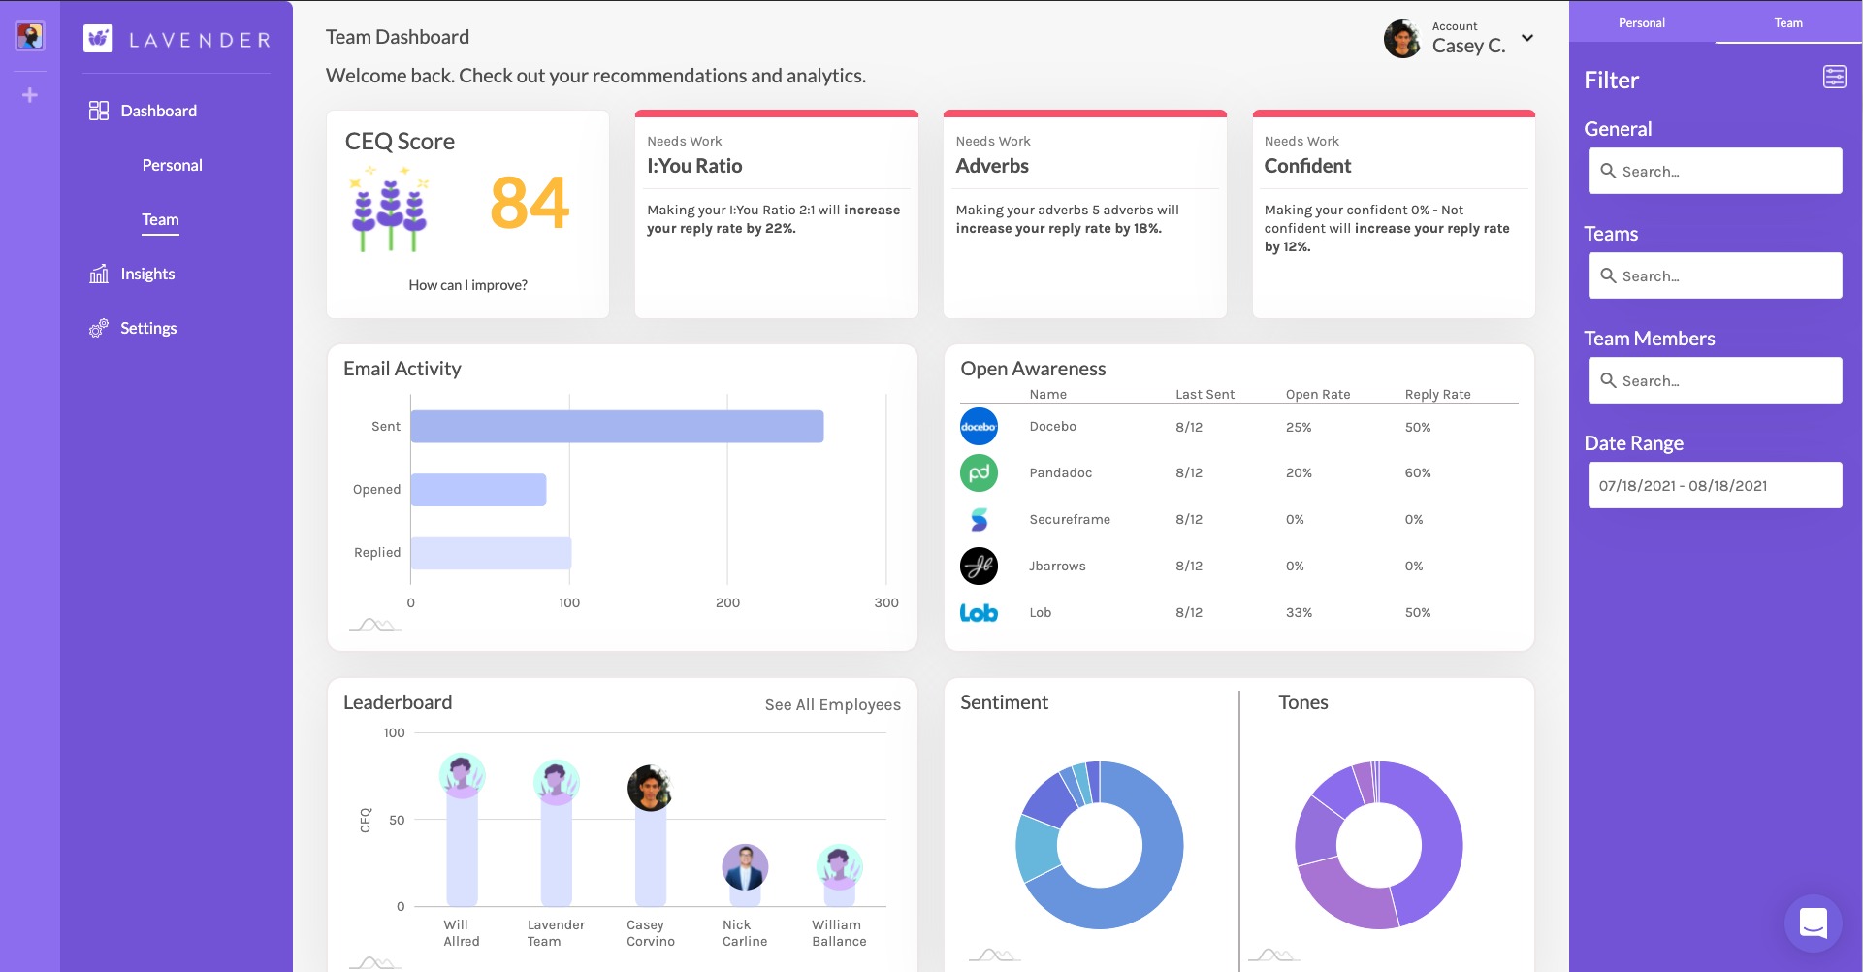Switch to the Personal filter tab

click(1641, 23)
